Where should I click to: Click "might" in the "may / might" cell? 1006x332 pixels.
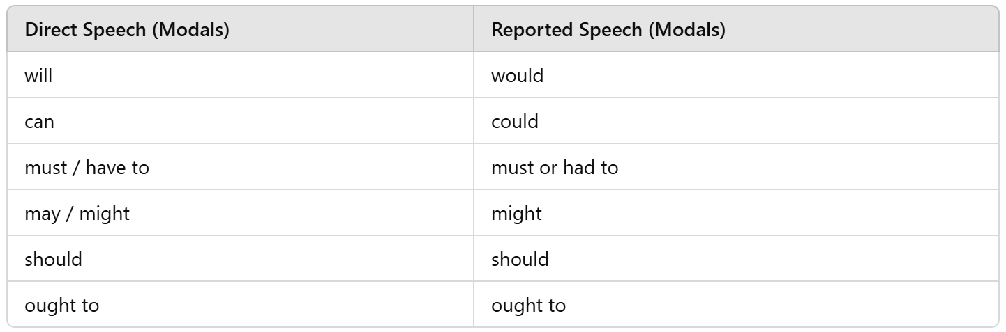(x=104, y=214)
